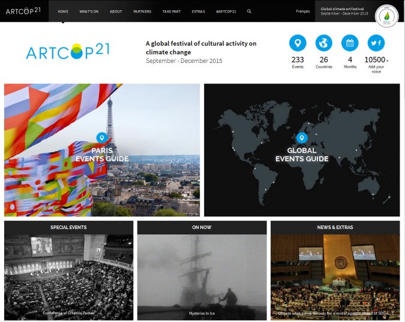This screenshot has height=322, width=405.
Task: Open the About menu
Action: [x=116, y=11]
